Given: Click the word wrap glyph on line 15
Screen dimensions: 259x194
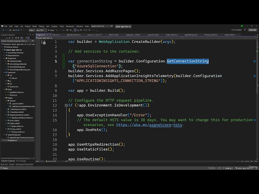Looking at the screenshot, I should point(255,120).
